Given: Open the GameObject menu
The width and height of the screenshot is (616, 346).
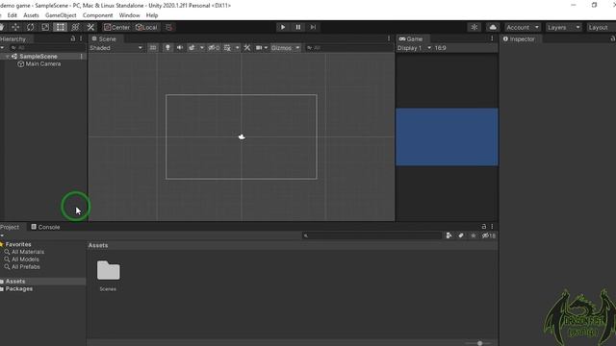Looking at the screenshot, I should pos(61,15).
